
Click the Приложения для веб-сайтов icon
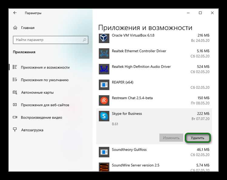tap(15, 105)
